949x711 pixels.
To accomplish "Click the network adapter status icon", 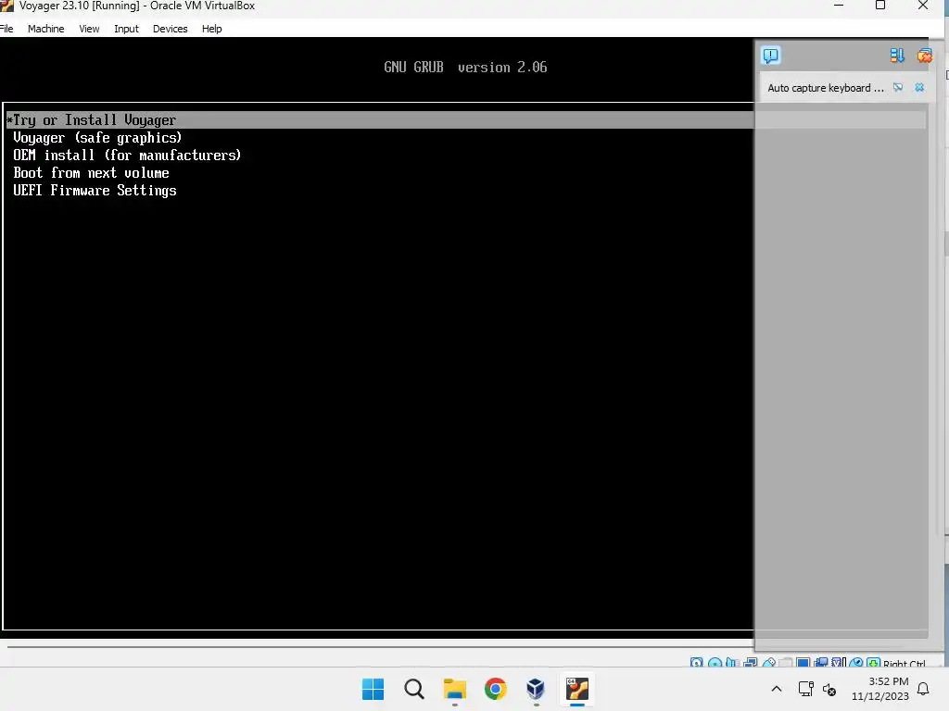I will 751,663.
